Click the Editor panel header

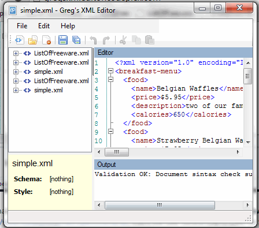point(173,53)
